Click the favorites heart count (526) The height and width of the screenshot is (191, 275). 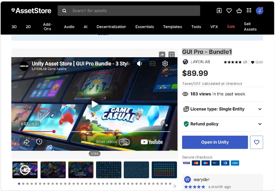(257, 62)
